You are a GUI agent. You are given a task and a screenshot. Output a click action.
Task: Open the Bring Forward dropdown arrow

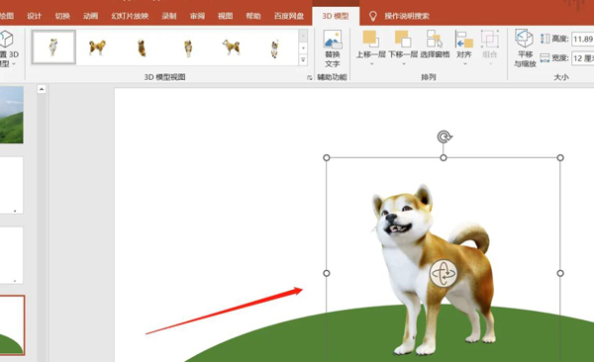coord(371,64)
